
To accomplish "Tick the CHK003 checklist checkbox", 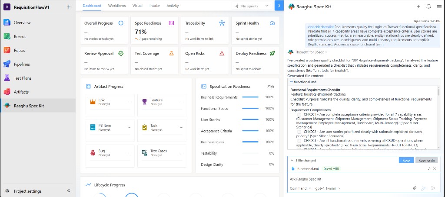I will click(299, 140).
